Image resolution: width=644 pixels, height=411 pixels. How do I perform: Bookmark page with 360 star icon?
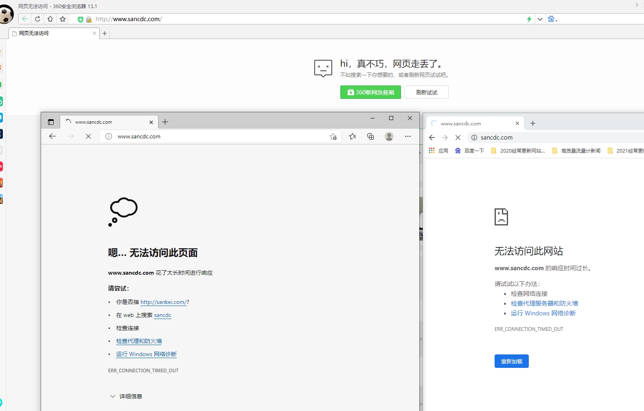(63, 19)
